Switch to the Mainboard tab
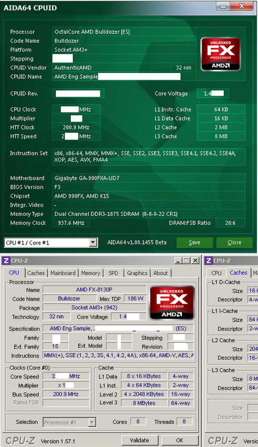This screenshot has width=258, height=447. (x=63, y=273)
